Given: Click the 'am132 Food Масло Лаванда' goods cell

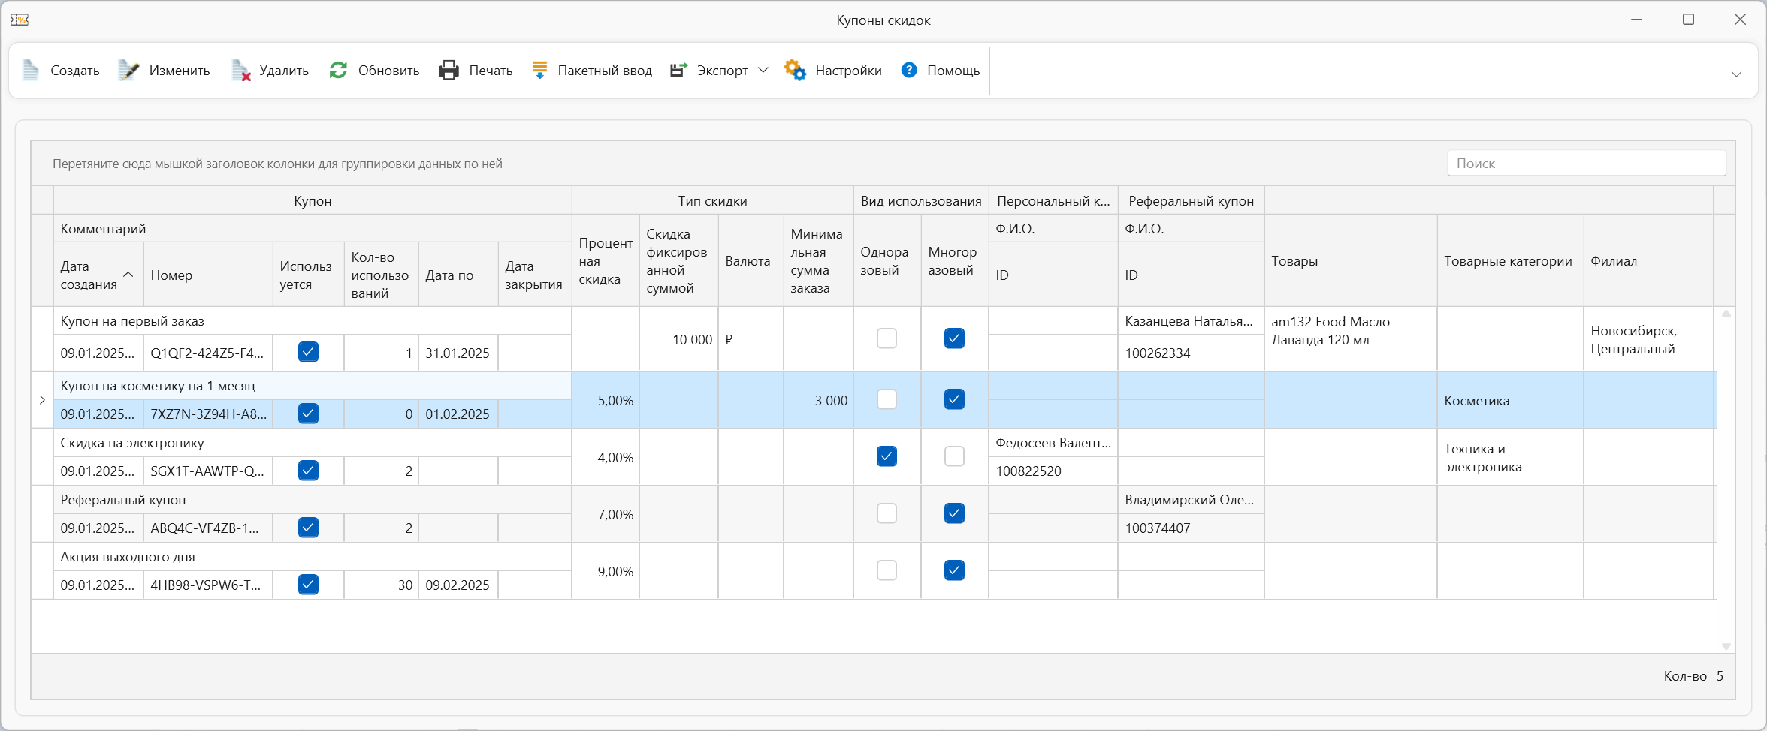Looking at the screenshot, I should pos(1351,339).
